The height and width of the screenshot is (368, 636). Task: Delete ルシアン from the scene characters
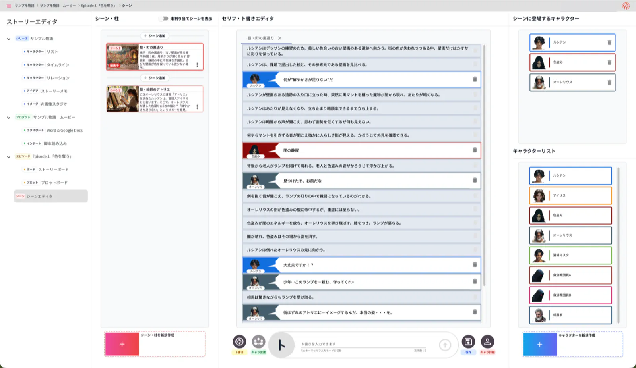click(x=609, y=42)
